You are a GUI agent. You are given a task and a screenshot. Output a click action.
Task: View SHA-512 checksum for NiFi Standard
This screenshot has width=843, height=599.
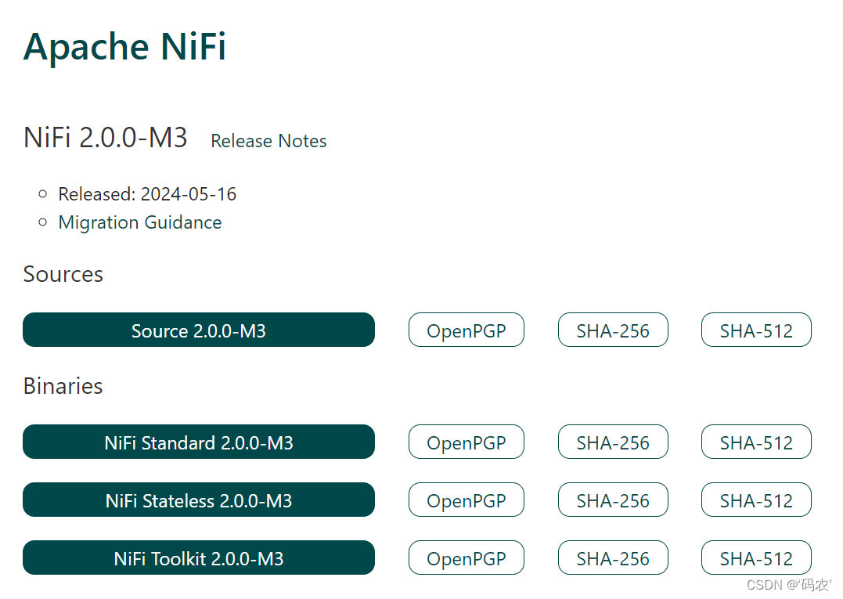pyautogui.click(x=756, y=442)
